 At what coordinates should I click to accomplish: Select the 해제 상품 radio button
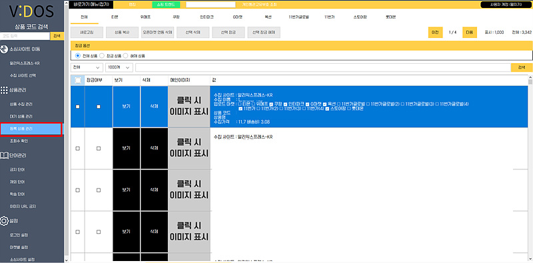coord(125,56)
